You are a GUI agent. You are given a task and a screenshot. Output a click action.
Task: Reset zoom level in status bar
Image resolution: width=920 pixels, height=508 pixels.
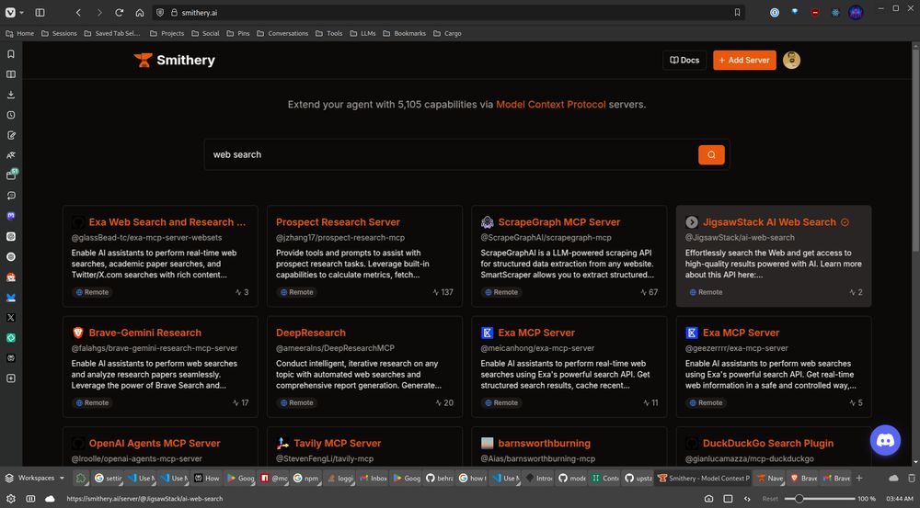770,499
